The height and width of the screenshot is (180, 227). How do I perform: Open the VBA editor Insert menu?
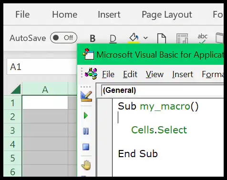pos(183,74)
